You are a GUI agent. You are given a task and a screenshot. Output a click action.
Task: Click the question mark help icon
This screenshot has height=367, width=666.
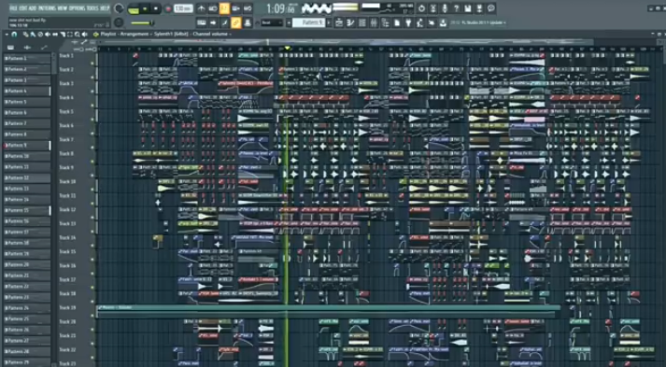(x=456, y=8)
